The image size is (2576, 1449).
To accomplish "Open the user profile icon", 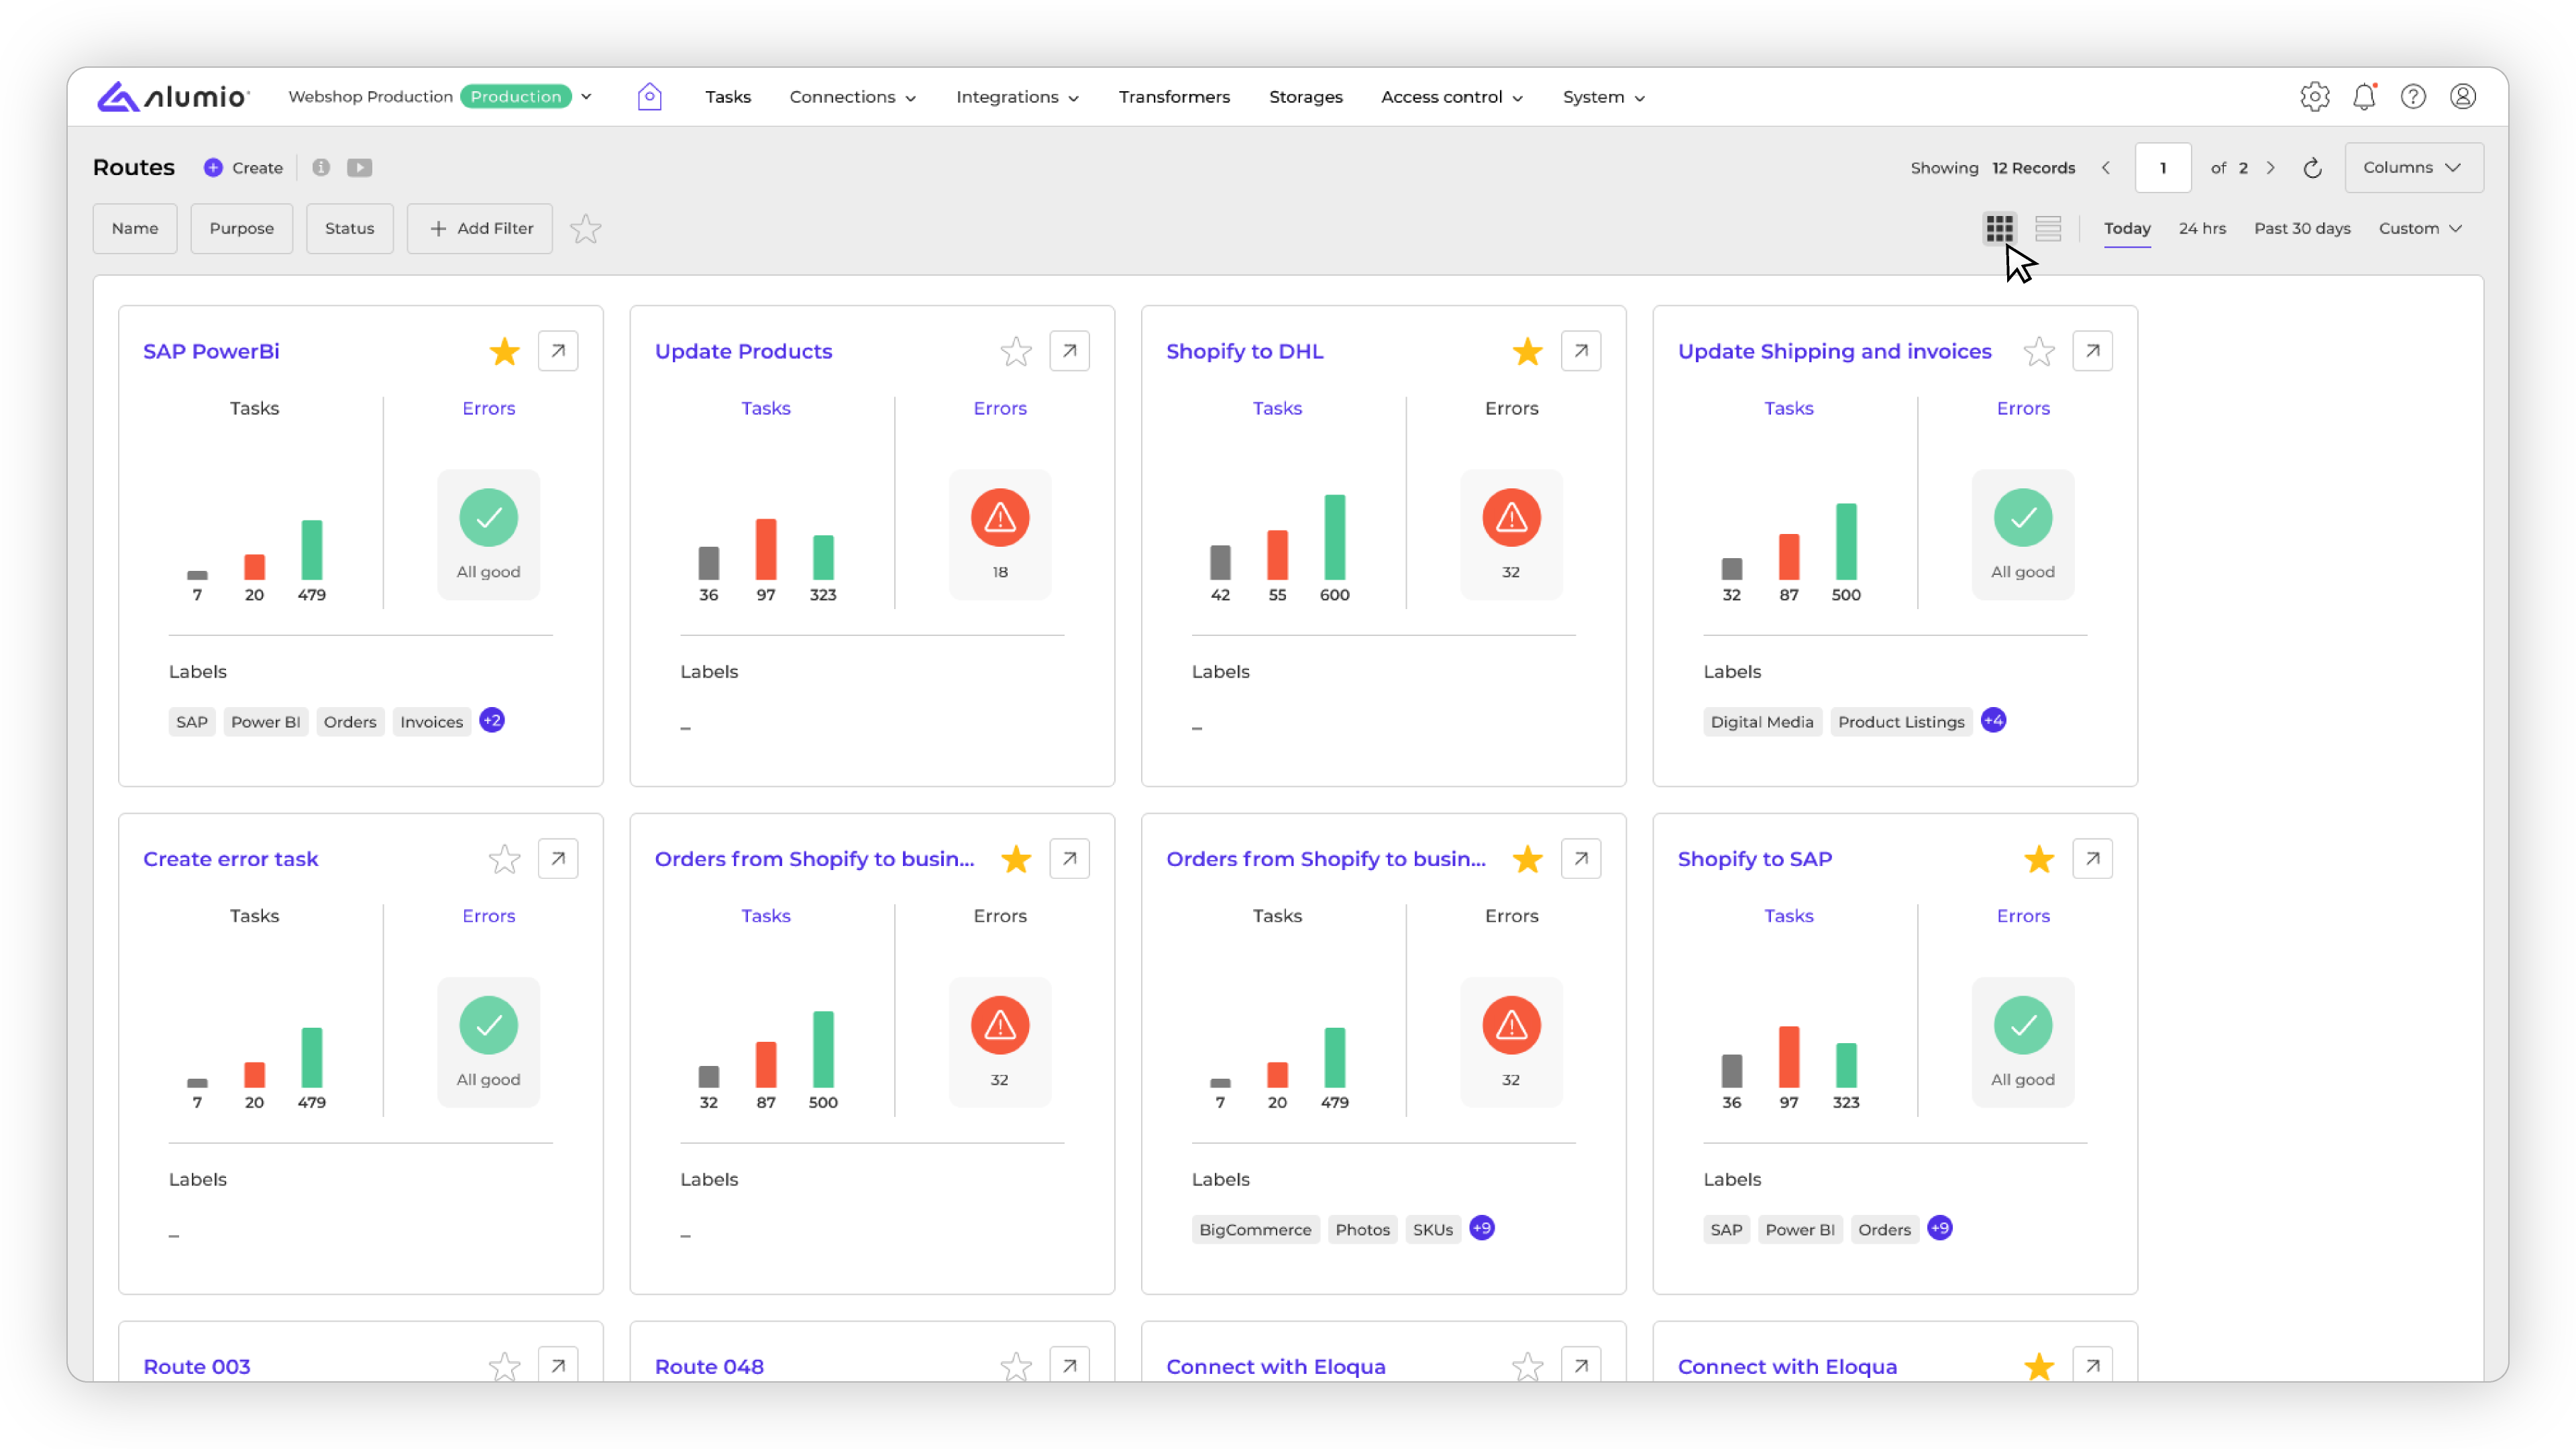I will coord(2462,97).
